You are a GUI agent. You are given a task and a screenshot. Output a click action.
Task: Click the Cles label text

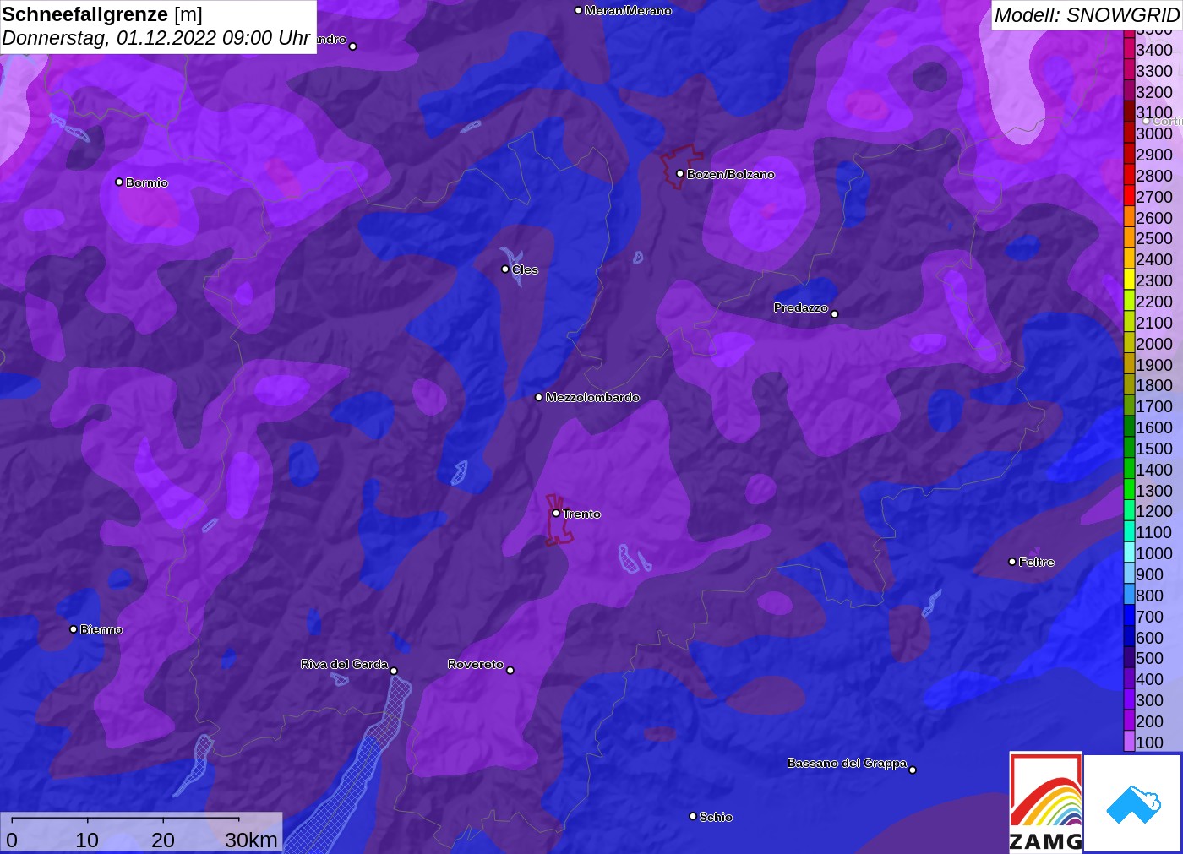(525, 269)
